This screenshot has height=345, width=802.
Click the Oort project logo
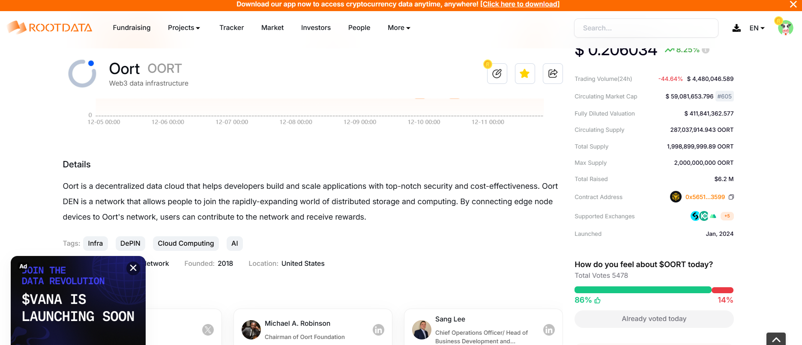[x=82, y=74]
